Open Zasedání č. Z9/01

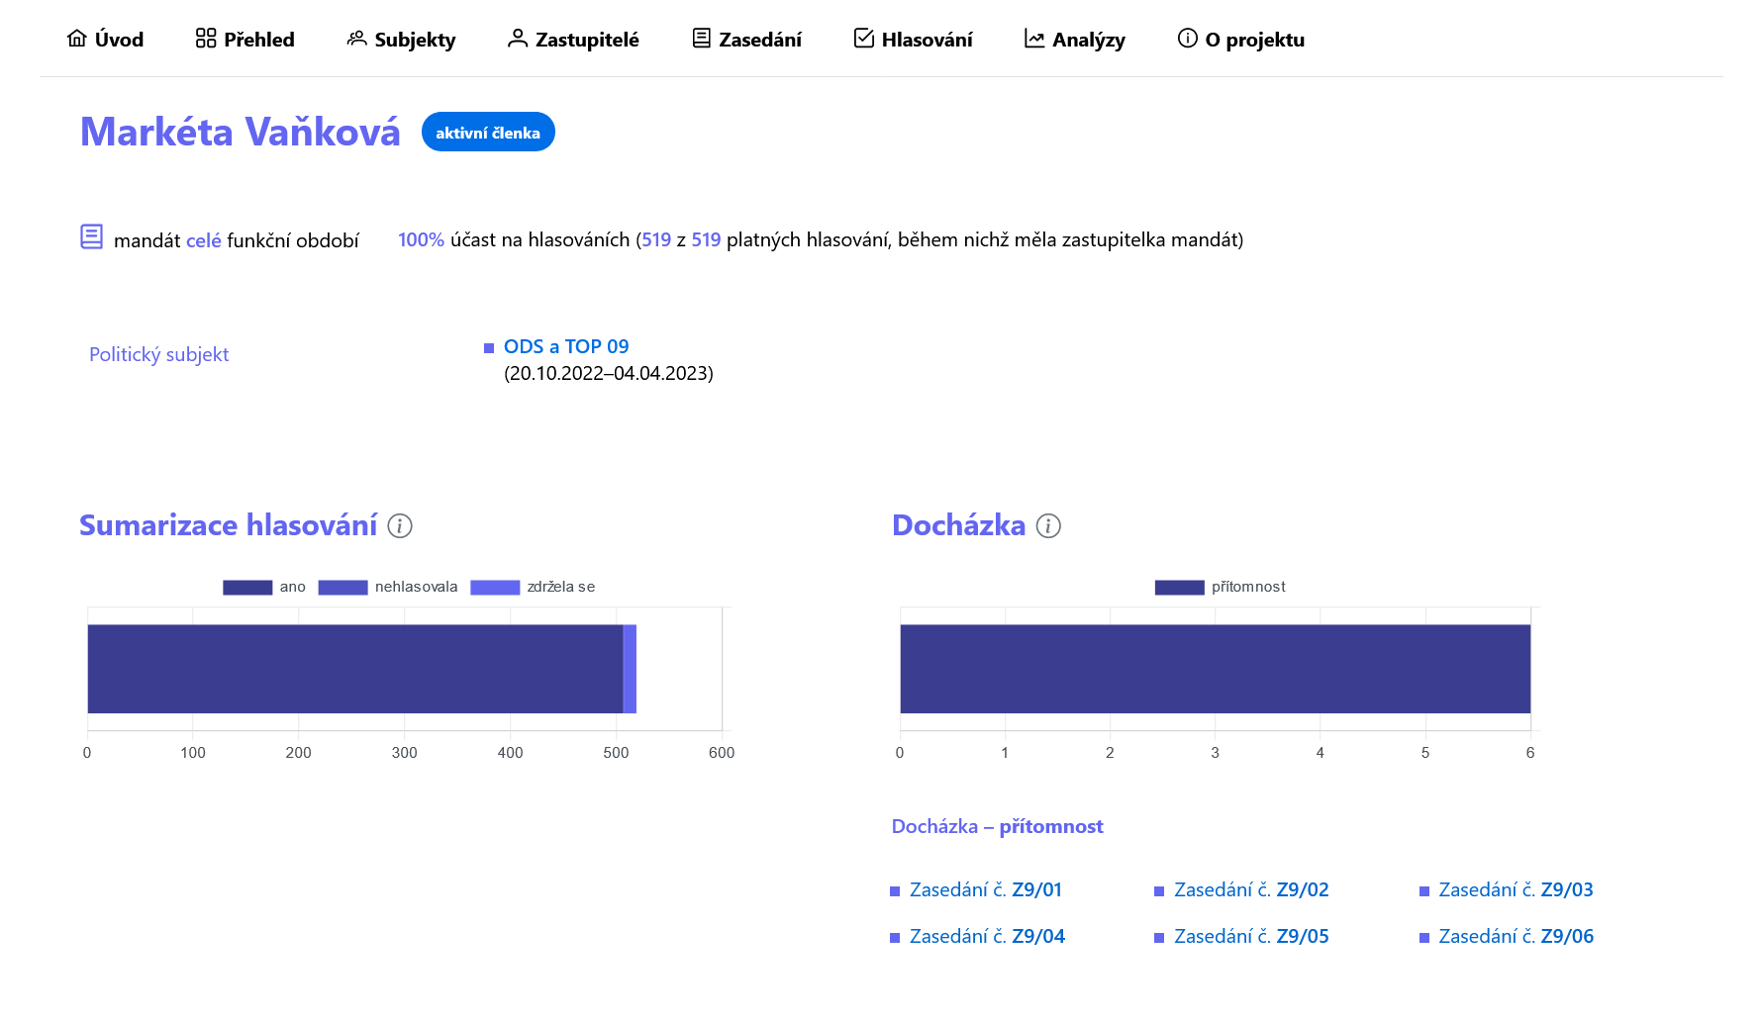[986, 889]
